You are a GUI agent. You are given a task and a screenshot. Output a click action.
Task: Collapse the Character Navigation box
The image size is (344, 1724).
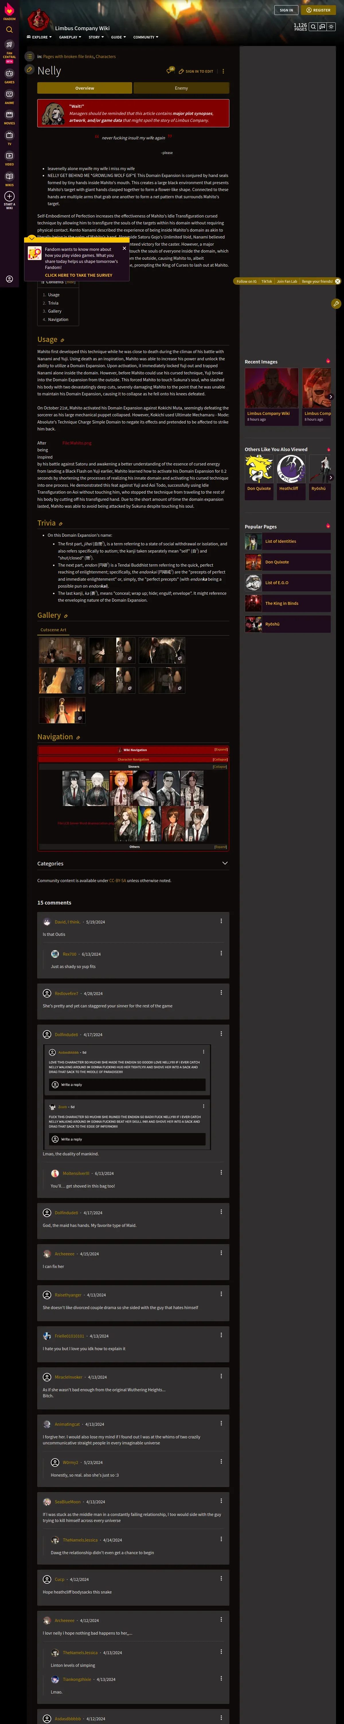click(x=220, y=760)
